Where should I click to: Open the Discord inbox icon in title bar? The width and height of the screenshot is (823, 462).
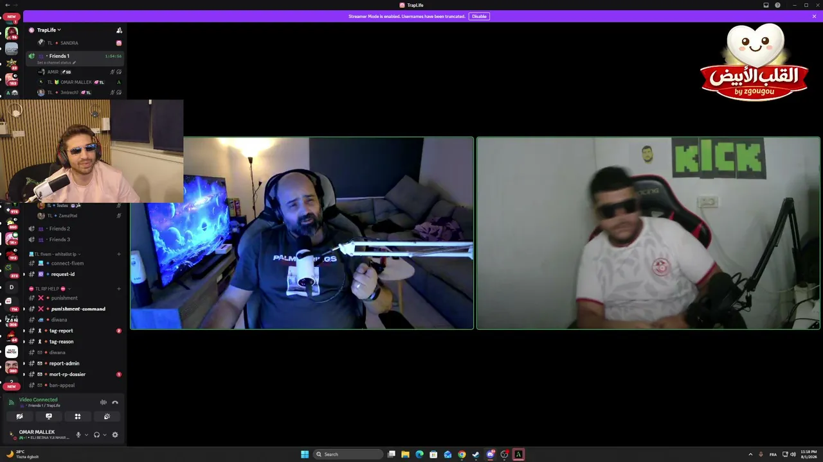[x=766, y=5]
